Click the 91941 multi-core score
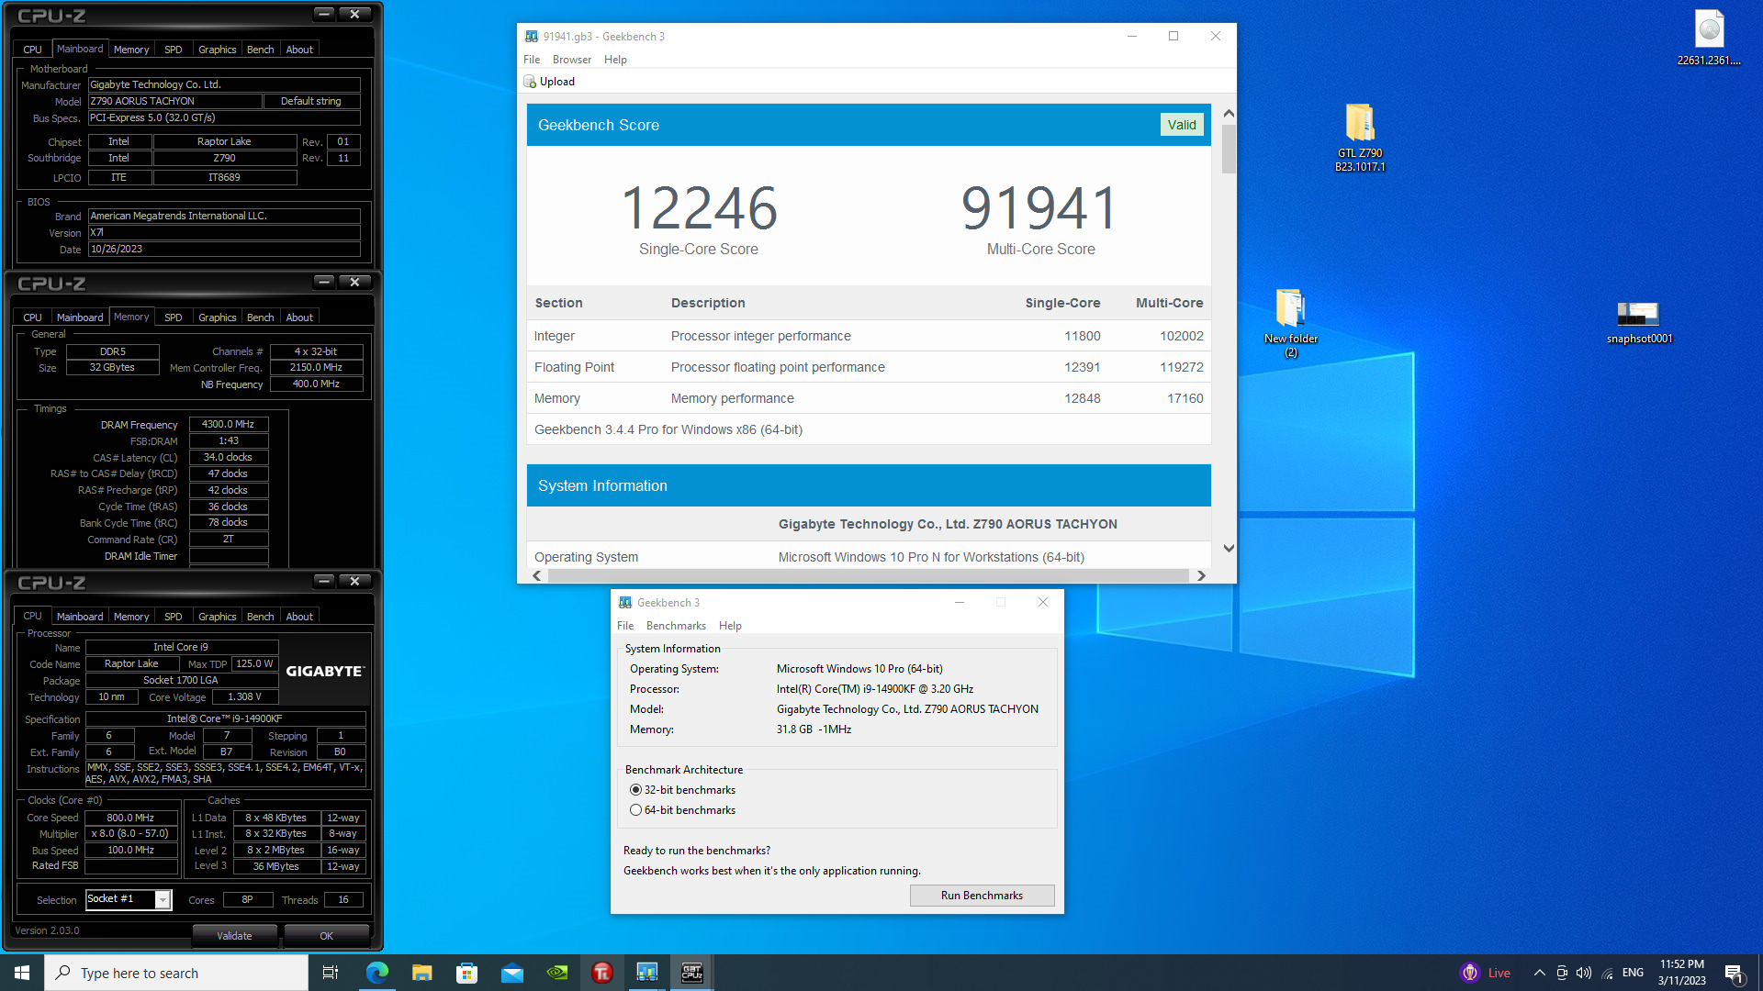 [x=1040, y=208]
